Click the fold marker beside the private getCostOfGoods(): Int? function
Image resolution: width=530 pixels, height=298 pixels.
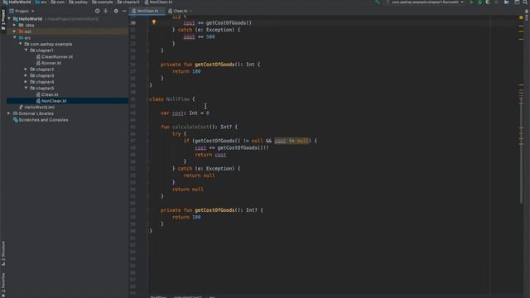(147, 210)
